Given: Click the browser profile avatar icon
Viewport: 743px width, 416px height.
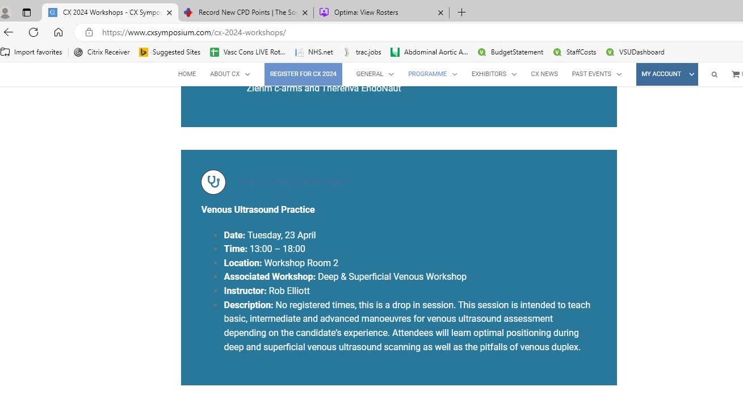Looking at the screenshot, I should 6,12.
